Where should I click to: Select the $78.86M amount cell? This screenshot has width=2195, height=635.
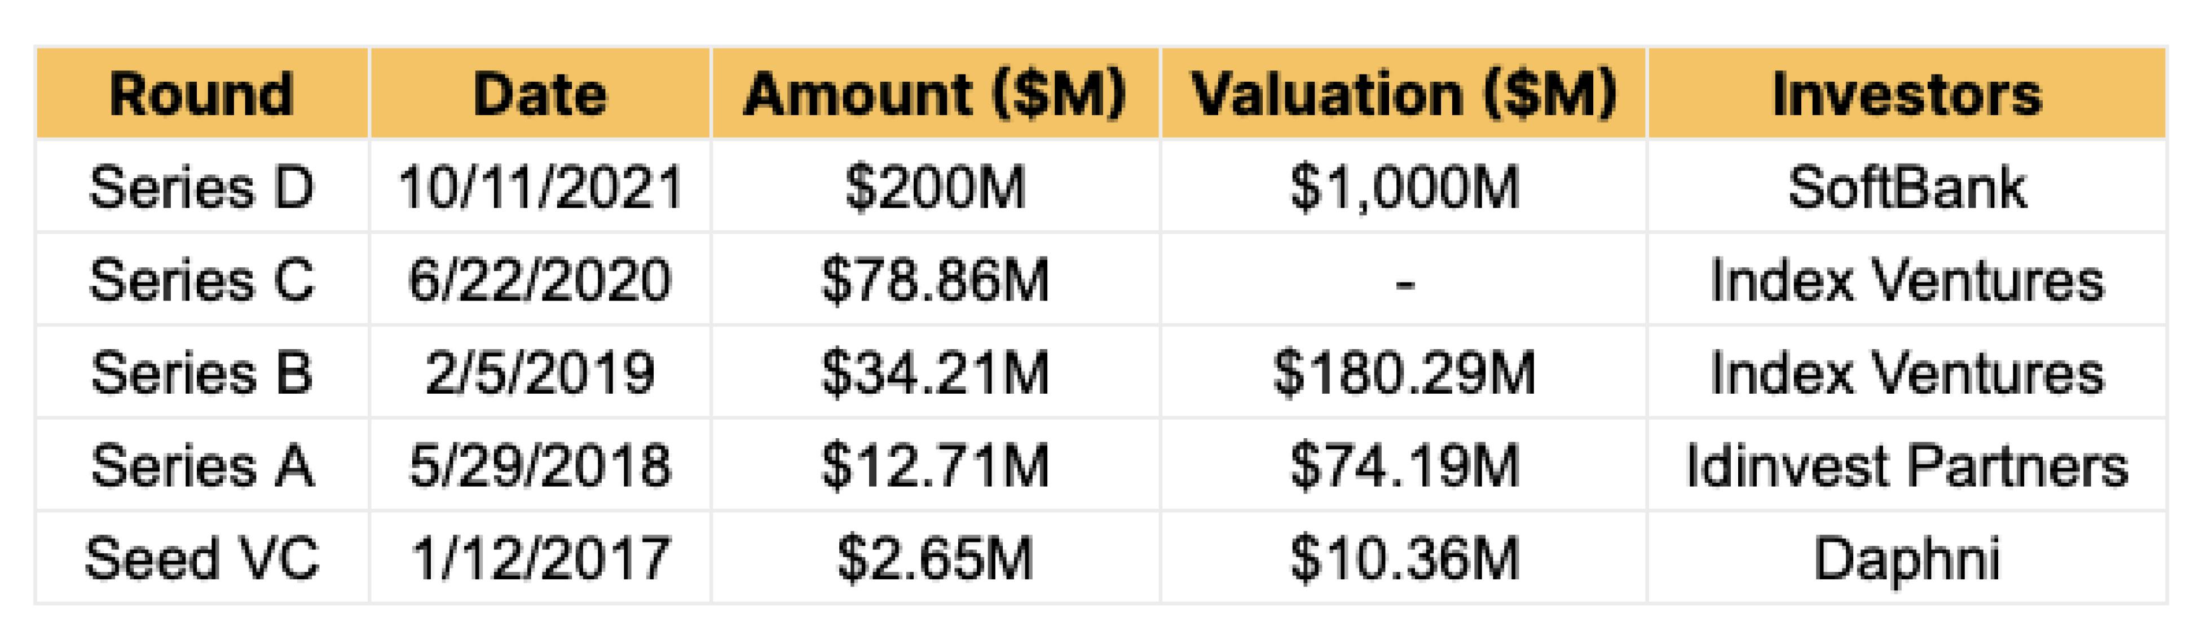(x=935, y=280)
